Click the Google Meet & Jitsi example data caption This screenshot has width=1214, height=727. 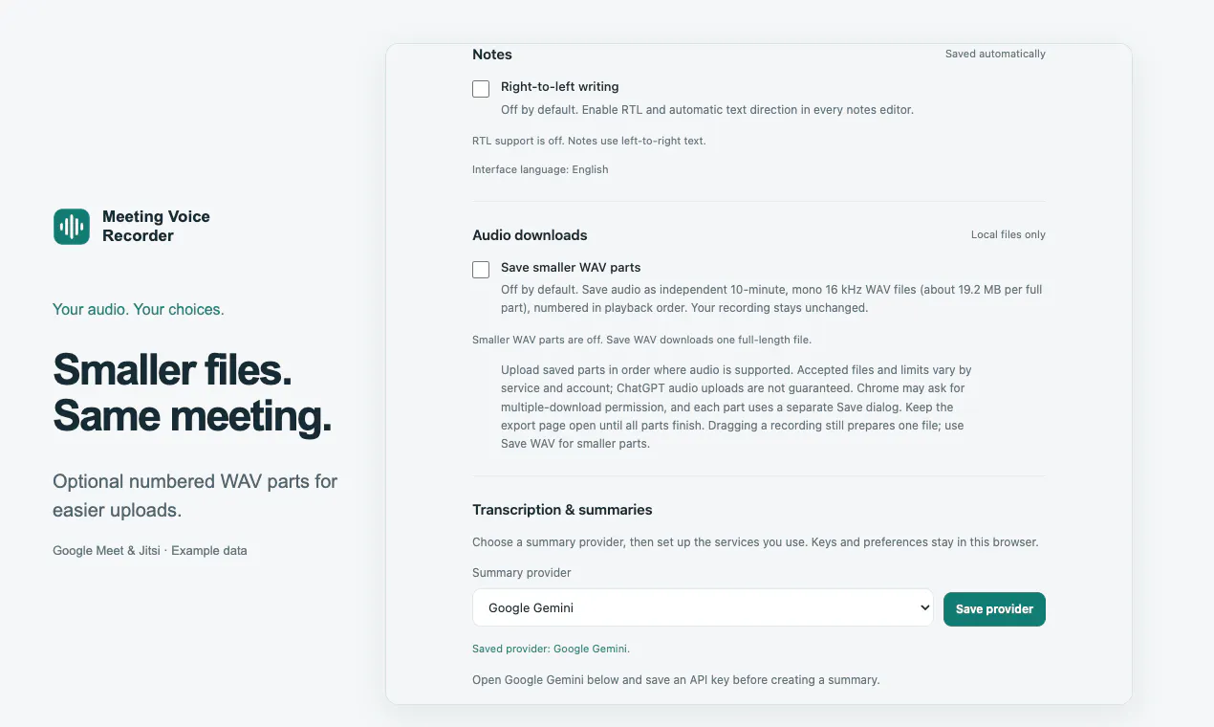(x=150, y=551)
